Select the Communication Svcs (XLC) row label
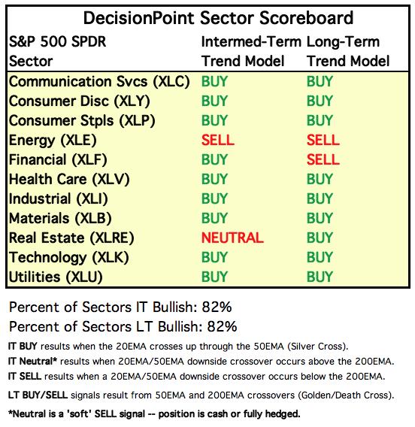Viewport: 415px width, 427px height. click(x=99, y=82)
